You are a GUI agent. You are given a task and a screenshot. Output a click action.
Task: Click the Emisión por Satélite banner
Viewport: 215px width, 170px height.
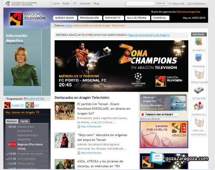pos(164,135)
